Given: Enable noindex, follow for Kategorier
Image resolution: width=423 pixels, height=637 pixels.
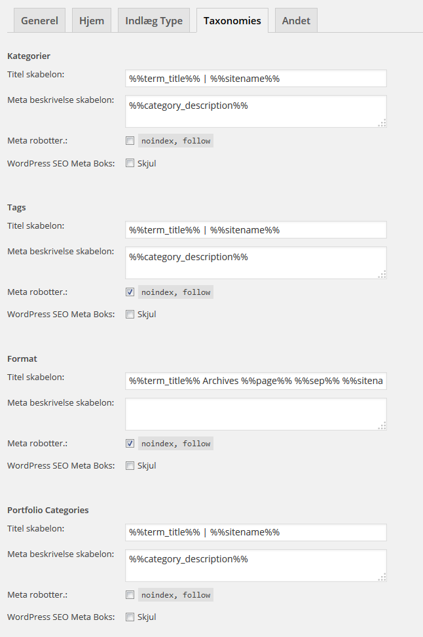Looking at the screenshot, I should tap(130, 141).
